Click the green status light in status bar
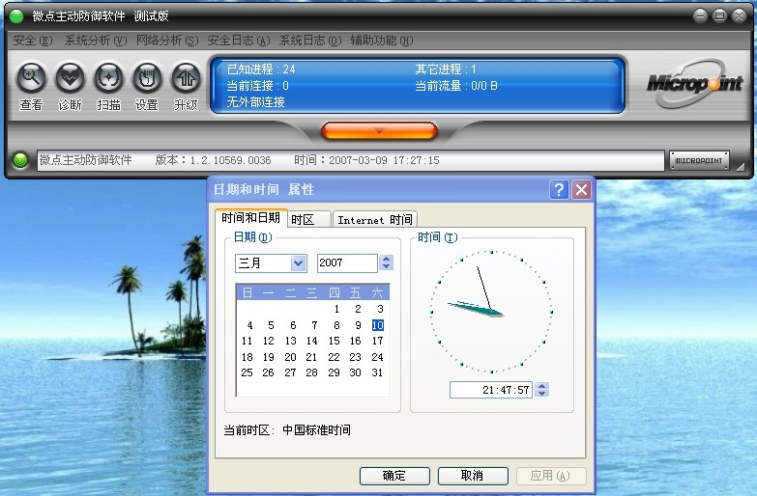This screenshot has height=496, width=757. point(20,160)
